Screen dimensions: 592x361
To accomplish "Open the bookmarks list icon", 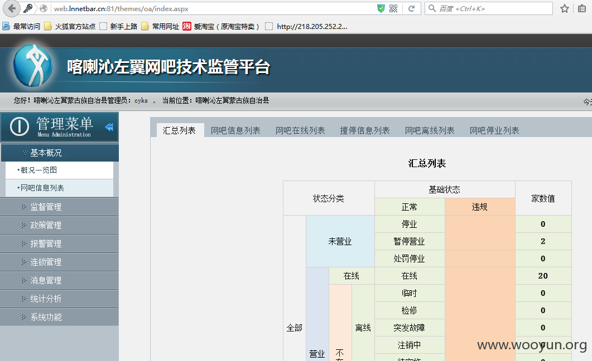I will [x=582, y=8].
